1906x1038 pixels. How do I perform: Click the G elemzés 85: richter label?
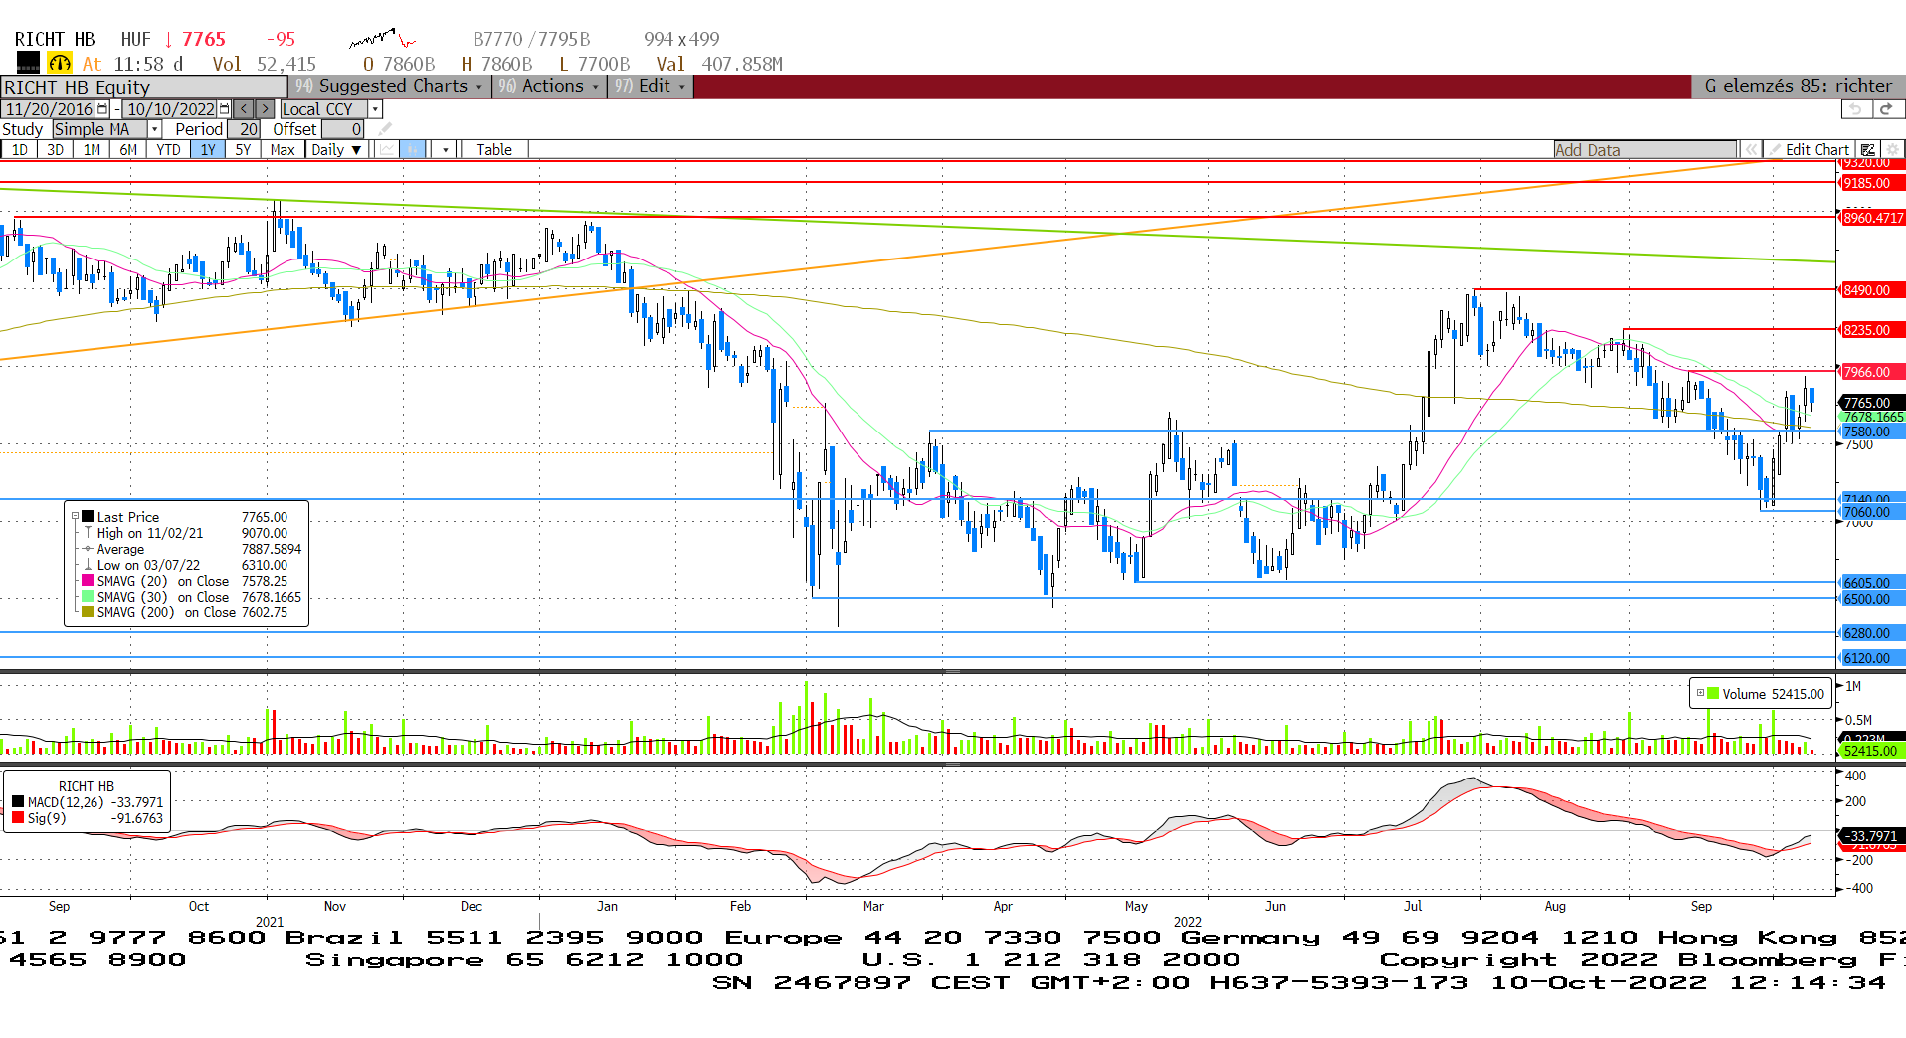click(x=1798, y=86)
